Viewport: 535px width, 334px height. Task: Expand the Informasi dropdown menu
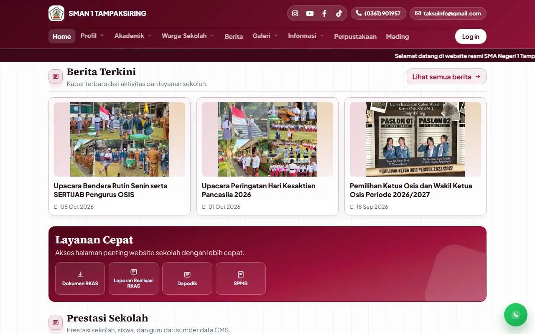point(306,36)
